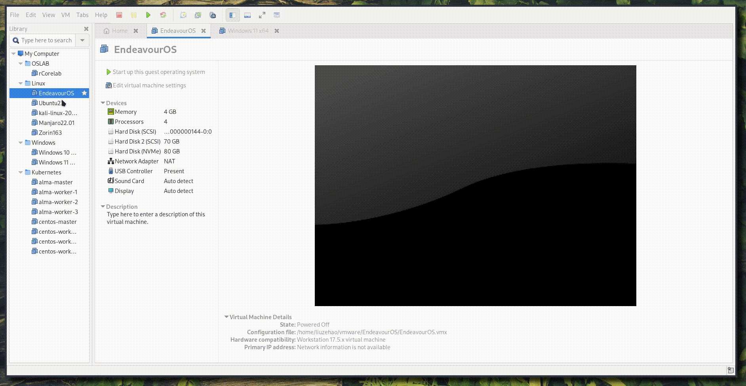
Task: Click the Network Adapter icon
Action: (111, 161)
